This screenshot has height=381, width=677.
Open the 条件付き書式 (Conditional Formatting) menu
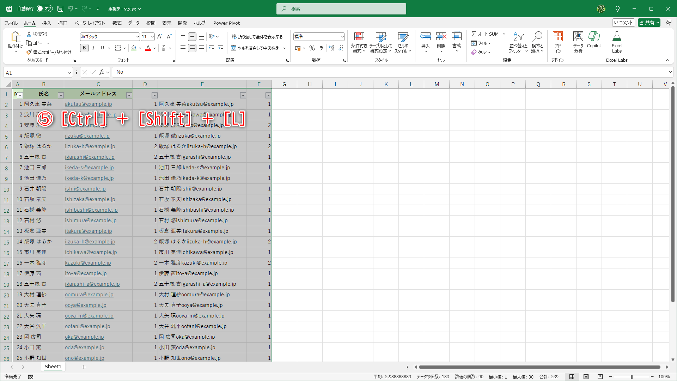(x=359, y=42)
